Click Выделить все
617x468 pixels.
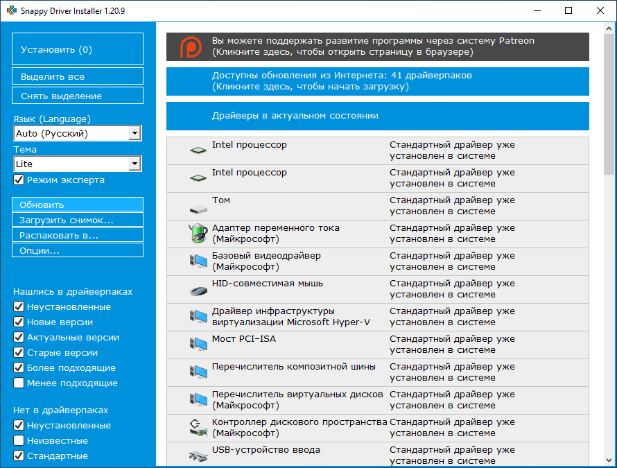click(78, 76)
